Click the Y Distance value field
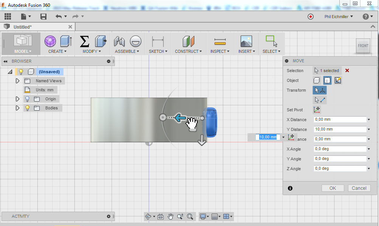Image resolution: width=379 pixels, height=226 pixels. click(x=339, y=129)
